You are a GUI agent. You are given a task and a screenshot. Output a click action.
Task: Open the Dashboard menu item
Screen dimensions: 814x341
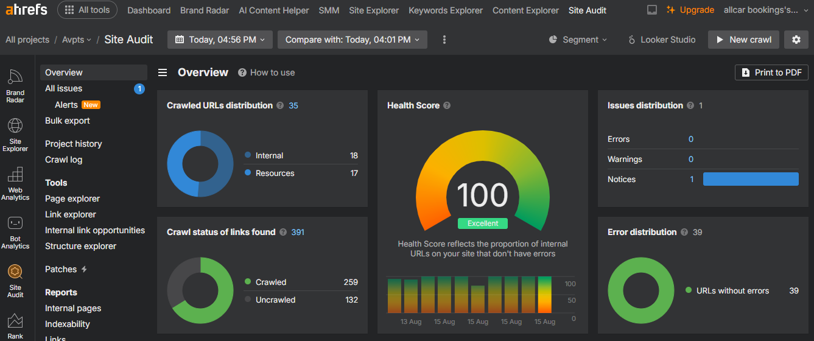click(x=149, y=10)
